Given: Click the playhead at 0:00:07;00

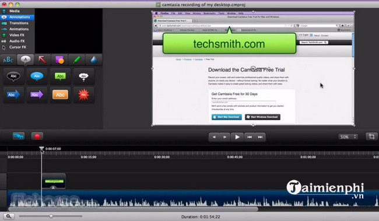Looking at the screenshot, I should tap(41, 149).
